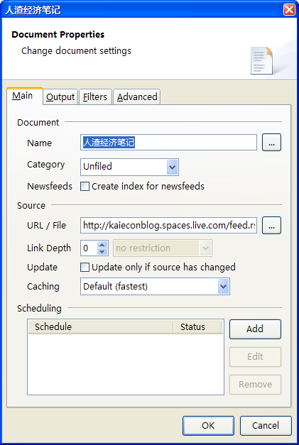This screenshot has width=299, height=445.
Task: Click the browse button next to URL / File
Action: tap(271, 226)
